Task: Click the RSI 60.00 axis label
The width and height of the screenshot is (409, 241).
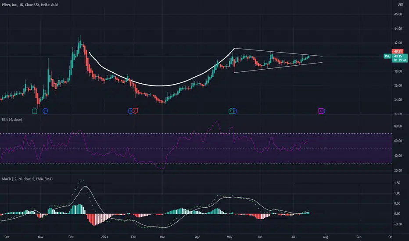Action: (398, 141)
